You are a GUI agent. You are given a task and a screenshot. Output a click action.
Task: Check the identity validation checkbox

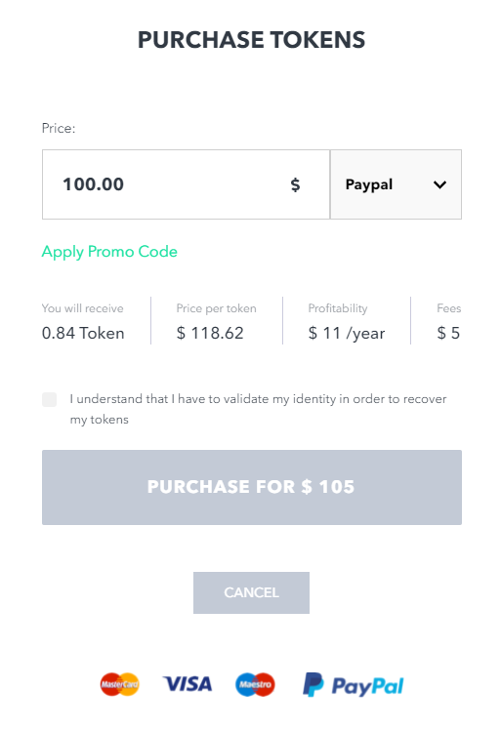click(x=49, y=399)
